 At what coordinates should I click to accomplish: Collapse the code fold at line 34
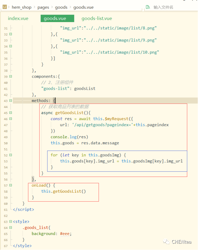(x=11, y=46)
